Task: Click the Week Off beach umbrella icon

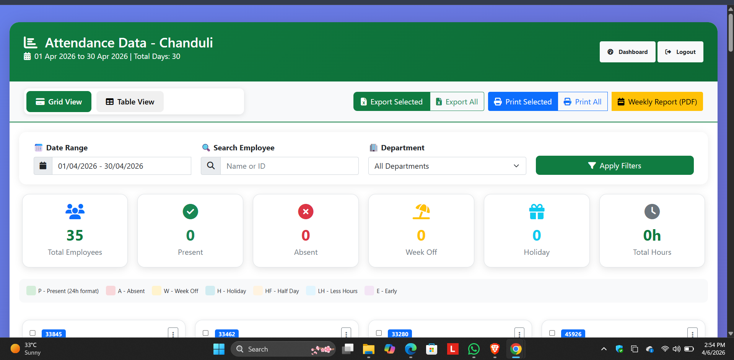Action: coord(421,212)
